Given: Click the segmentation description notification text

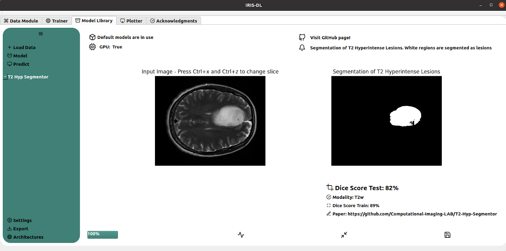Looking at the screenshot, I should (x=401, y=48).
